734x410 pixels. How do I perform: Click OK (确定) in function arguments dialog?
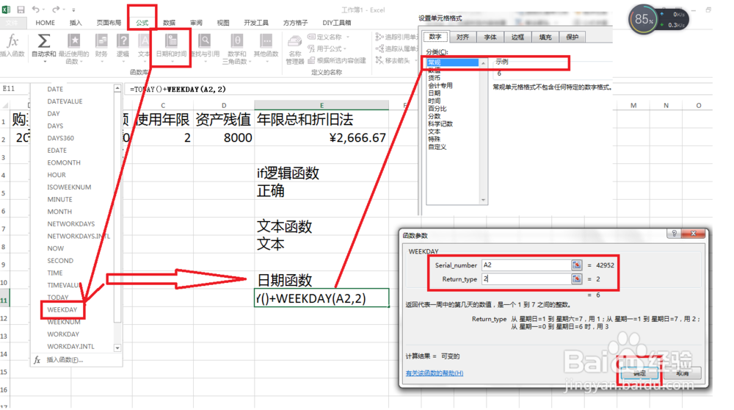click(639, 373)
